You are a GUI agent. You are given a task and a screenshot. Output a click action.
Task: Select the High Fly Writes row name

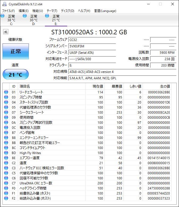pyautogui.click(x=30, y=153)
